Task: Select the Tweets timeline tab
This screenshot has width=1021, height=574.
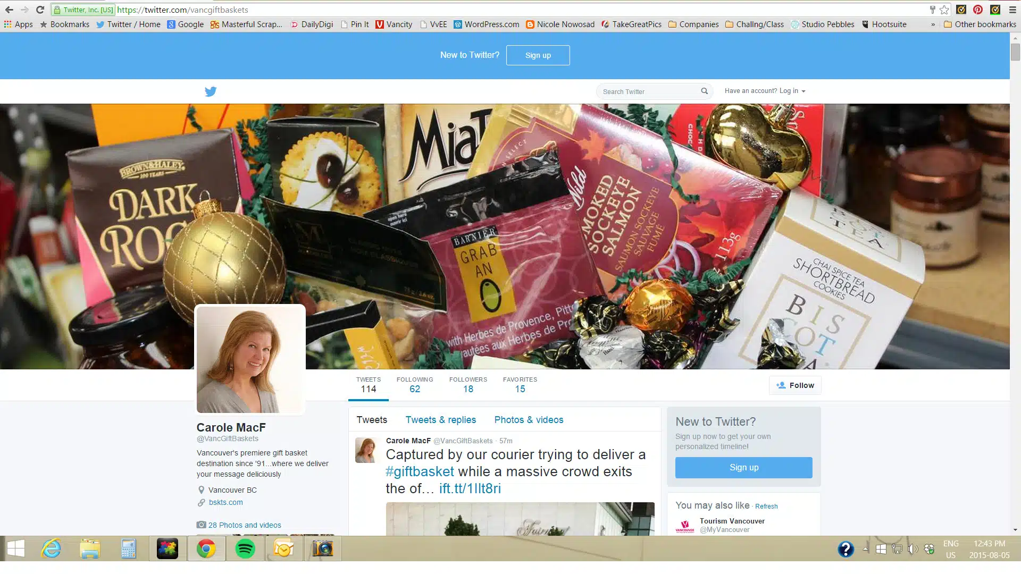Action: point(372,420)
